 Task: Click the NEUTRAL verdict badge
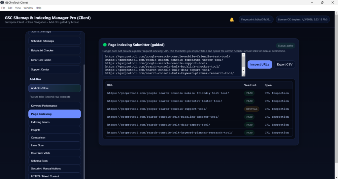pyautogui.click(x=252, y=109)
